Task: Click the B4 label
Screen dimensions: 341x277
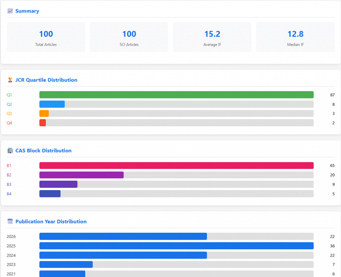Action: (9, 194)
